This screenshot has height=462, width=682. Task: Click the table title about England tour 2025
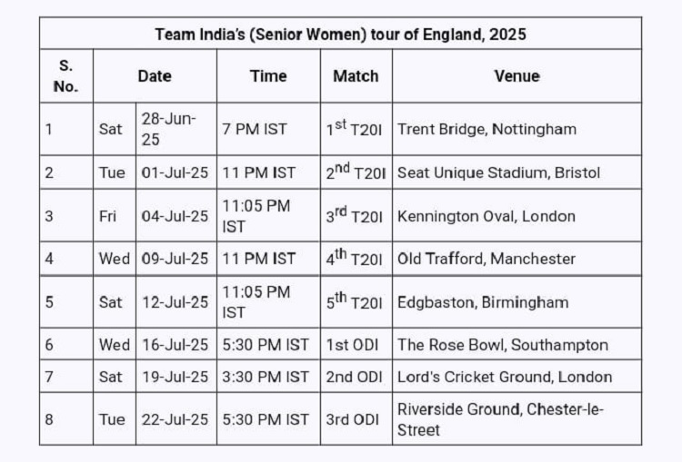pyautogui.click(x=341, y=34)
